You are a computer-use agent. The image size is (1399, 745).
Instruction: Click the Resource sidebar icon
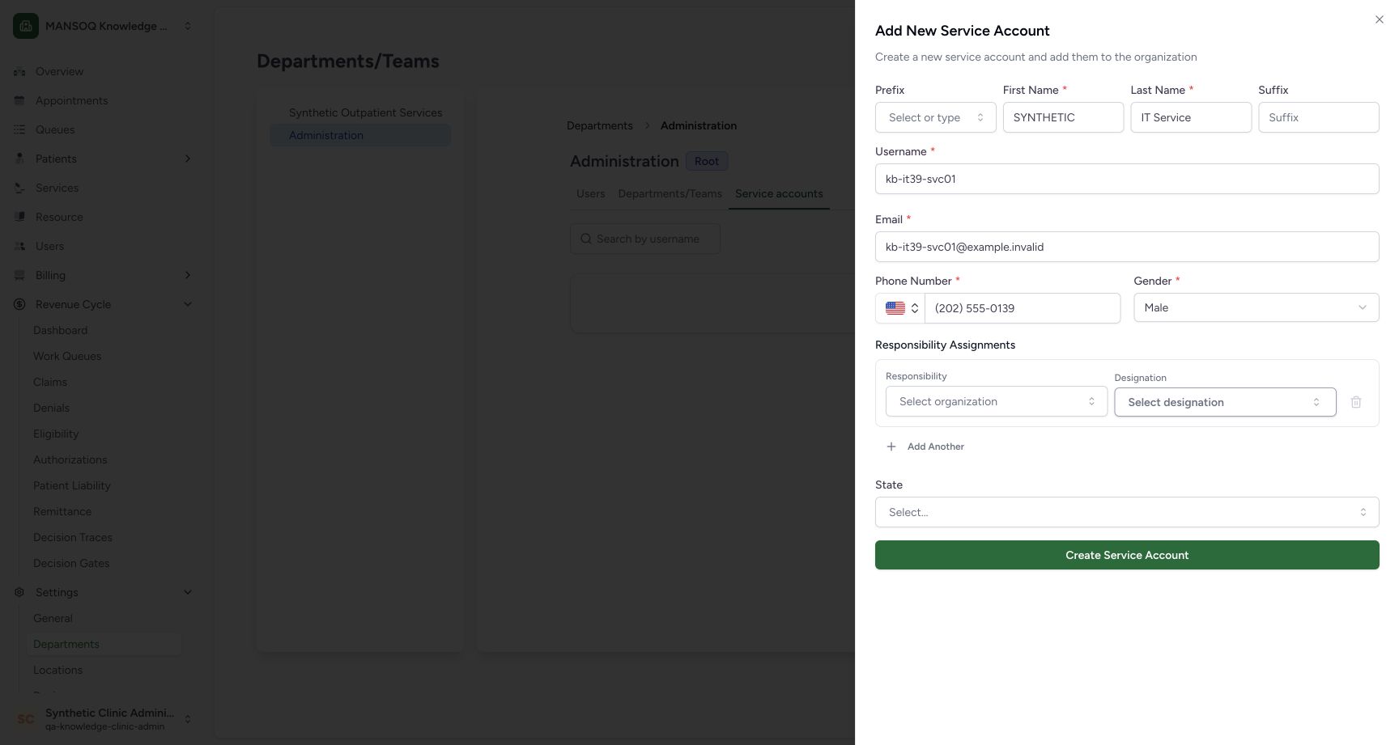click(19, 217)
